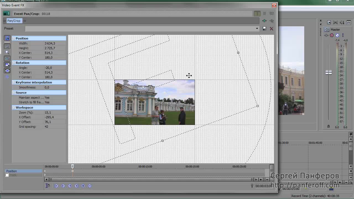The height and width of the screenshot is (199, 354).
Task: Save the current preset with floppy icon
Action: pos(264,28)
